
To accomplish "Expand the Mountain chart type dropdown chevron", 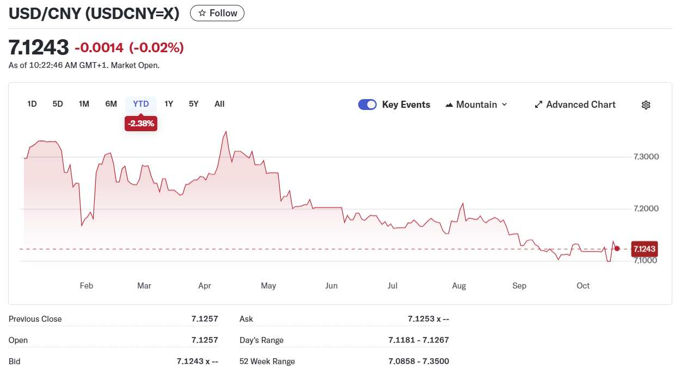I will [x=504, y=105].
